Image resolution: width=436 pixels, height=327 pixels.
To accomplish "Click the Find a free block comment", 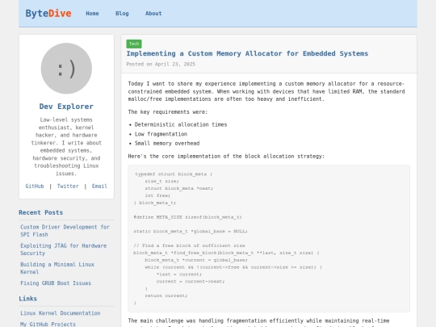I will click(x=190, y=245).
